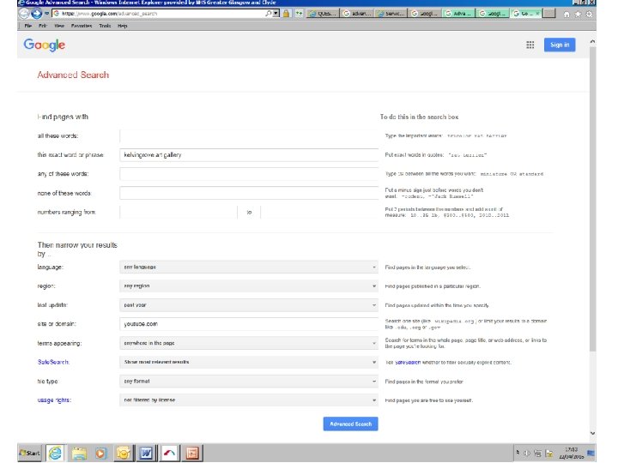Click the browser Forward arrow button
This screenshot has height=463, width=618.
point(37,14)
